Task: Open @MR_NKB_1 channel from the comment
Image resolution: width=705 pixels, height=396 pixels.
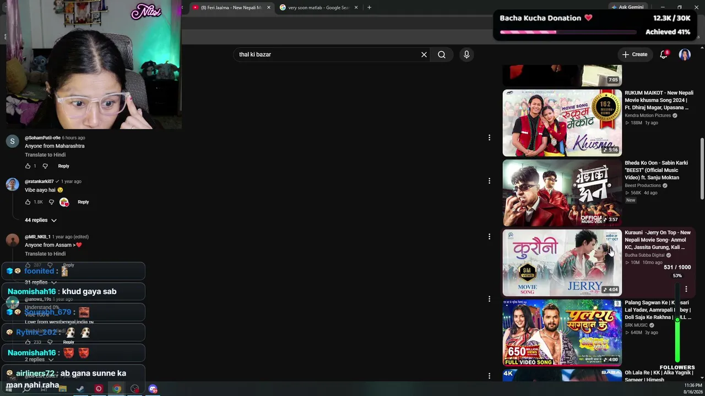Action: coord(37,237)
